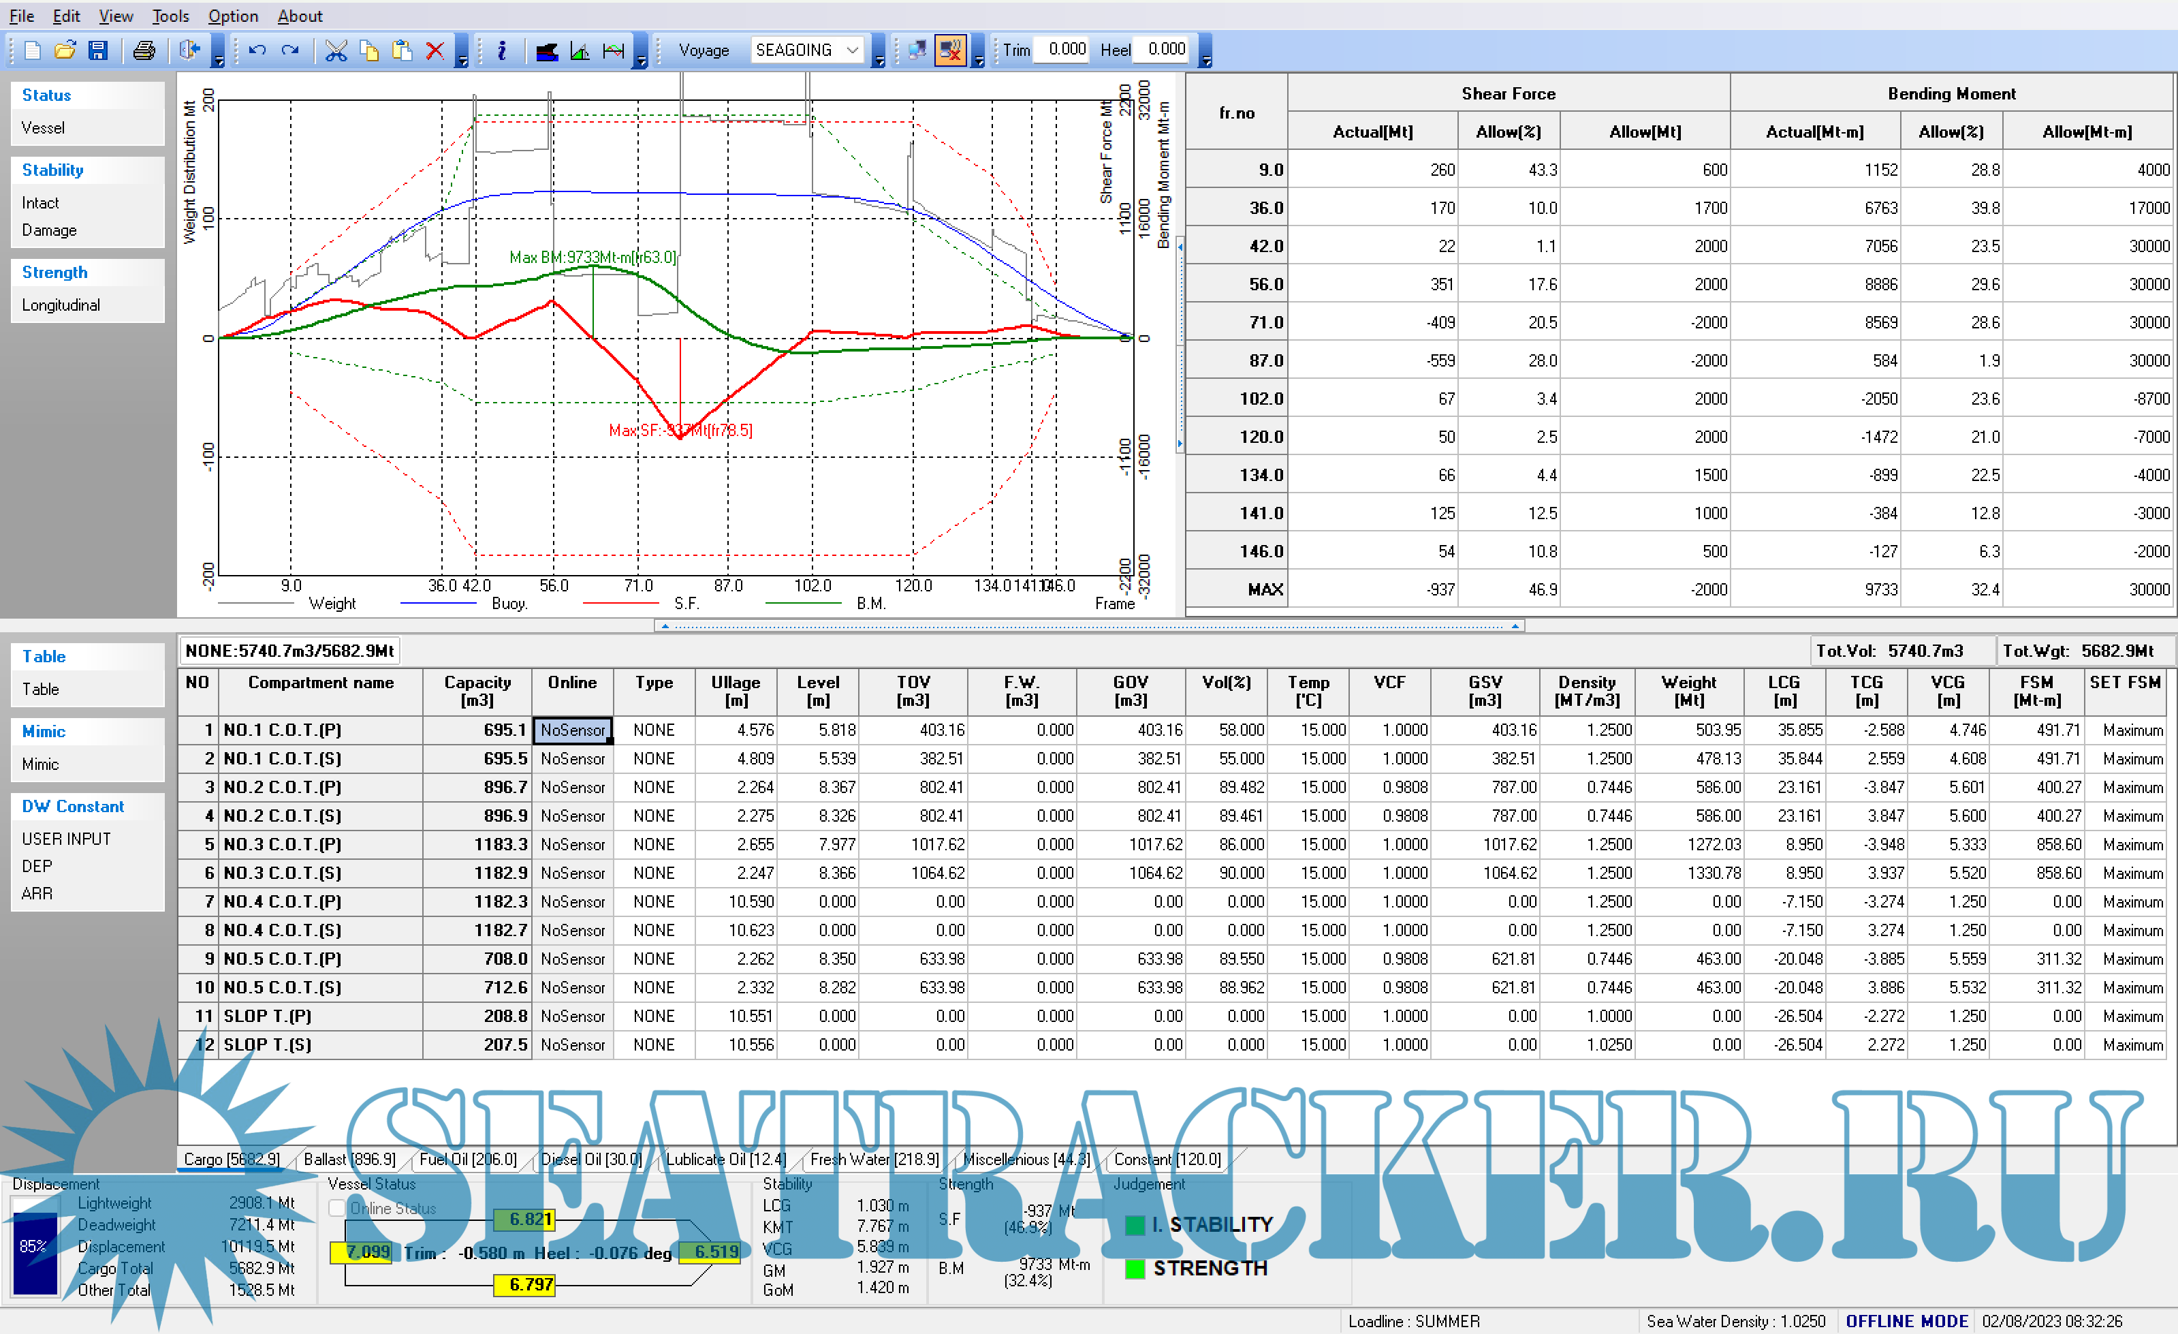
Task: Toggle the highlighted offline mode button
Action: pos(950,50)
